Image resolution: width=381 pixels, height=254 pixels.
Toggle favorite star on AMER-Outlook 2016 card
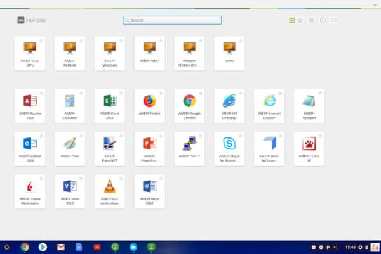pos(41,136)
